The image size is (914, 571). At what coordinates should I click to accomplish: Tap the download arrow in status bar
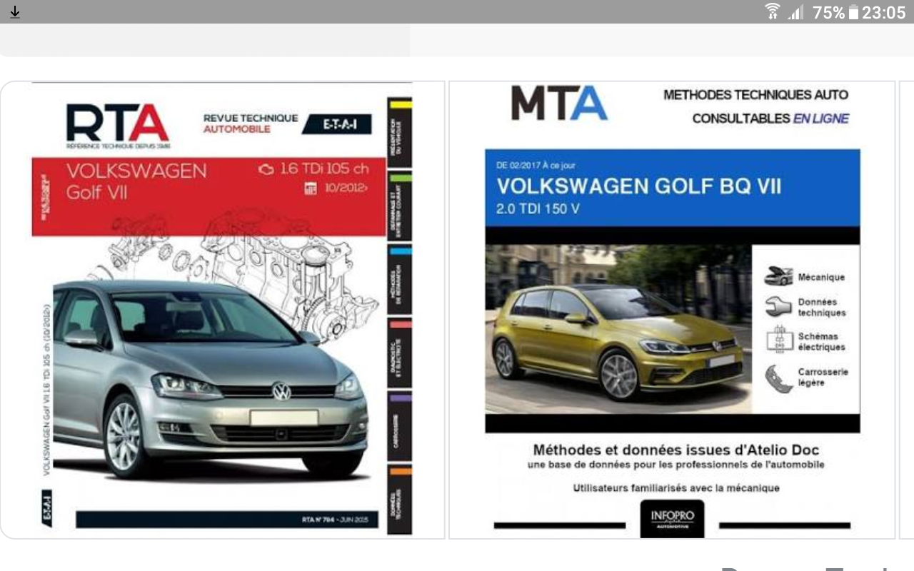click(14, 11)
